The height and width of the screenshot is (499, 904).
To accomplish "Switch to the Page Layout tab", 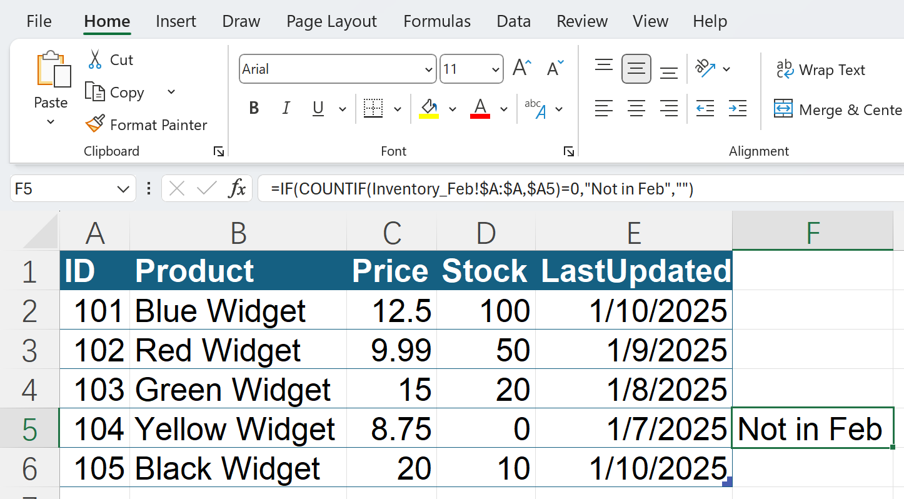I will (x=331, y=21).
